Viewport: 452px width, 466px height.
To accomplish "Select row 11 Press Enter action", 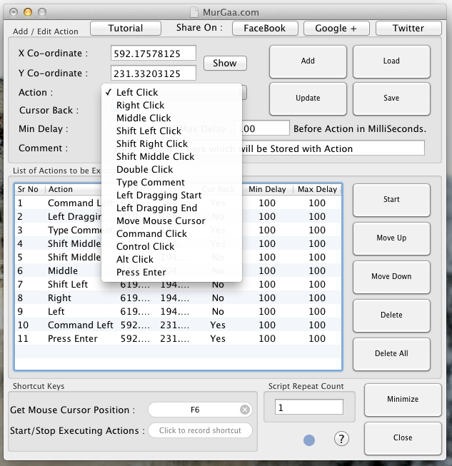I will click(178, 338).
